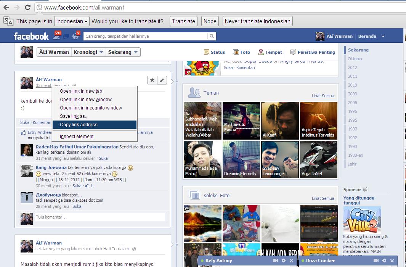Open friend thumbnail Dreamie Eternelly
The width and height of the screenshot is (406, 267).
pyautogui.click(x=241, y=159)
